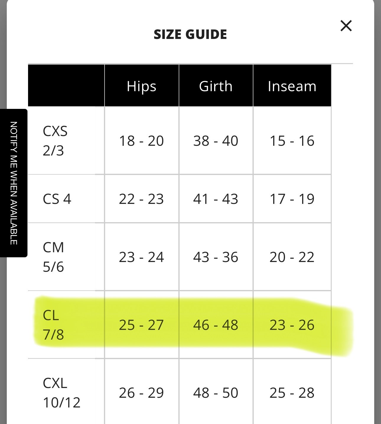Click the Girth column header

tap(216, 86)
